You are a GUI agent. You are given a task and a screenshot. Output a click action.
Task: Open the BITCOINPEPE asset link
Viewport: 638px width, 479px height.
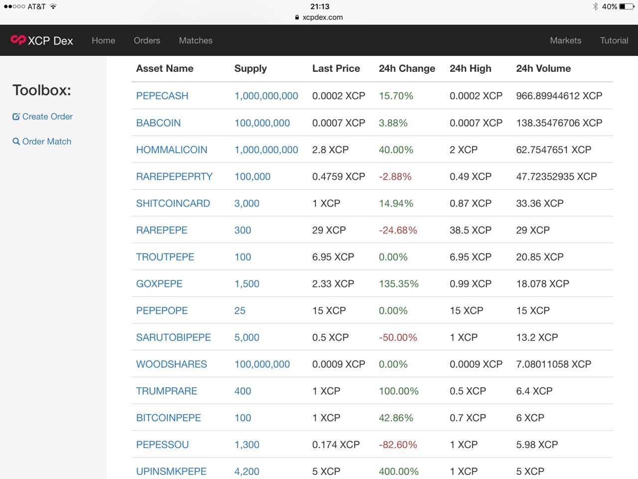[x=168, y=418]
